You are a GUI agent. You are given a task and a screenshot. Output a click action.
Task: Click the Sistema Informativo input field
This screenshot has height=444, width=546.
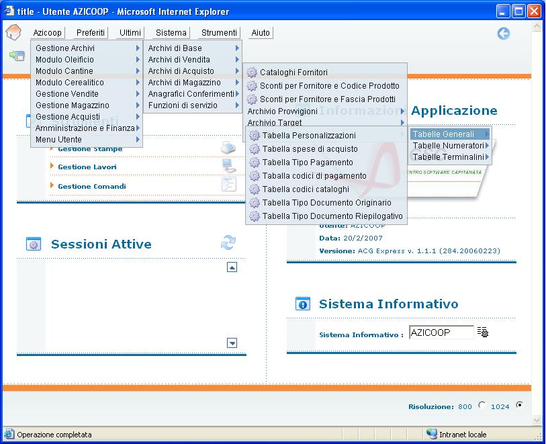point(441,332)
